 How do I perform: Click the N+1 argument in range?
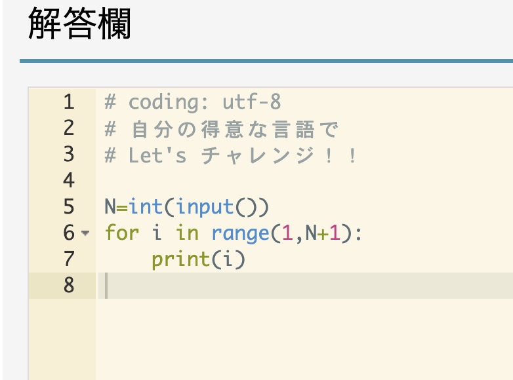[x=323, y=233]
